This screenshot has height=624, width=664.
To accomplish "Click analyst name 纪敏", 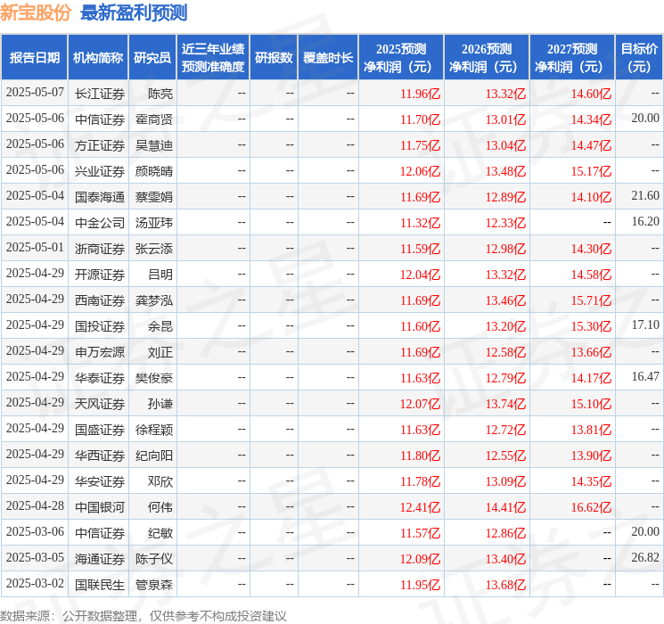I will [x=160, y=533].
